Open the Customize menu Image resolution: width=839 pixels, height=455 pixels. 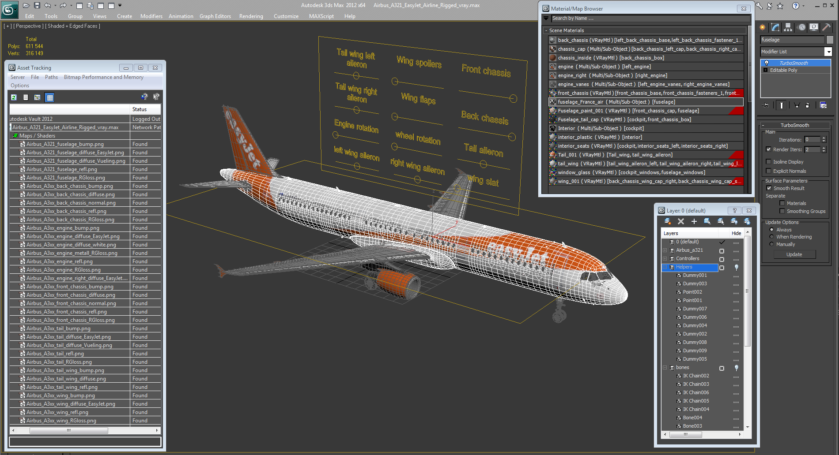286,16
